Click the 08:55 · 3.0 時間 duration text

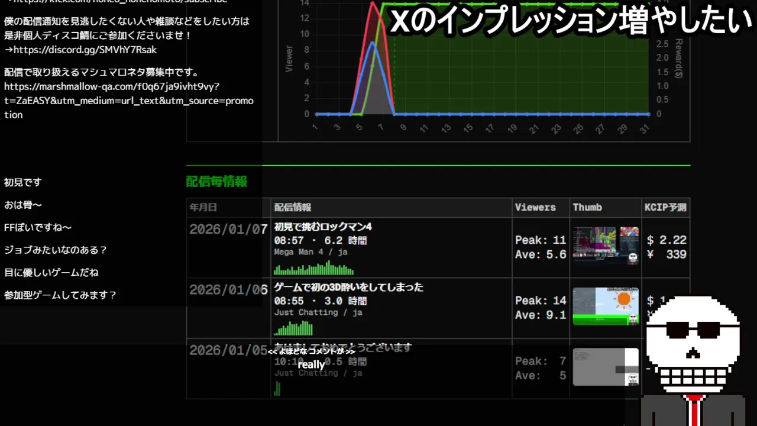[321, 301]
